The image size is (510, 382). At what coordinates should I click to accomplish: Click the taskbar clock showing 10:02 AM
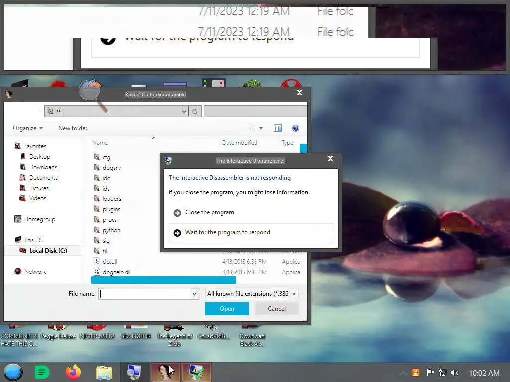coord(484,373)
